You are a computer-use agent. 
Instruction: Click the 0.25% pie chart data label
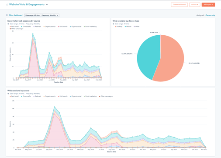(x=154, y=33)
